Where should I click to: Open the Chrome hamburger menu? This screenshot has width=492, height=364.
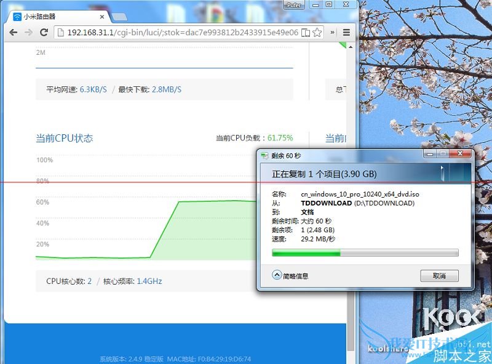point(346,33)
